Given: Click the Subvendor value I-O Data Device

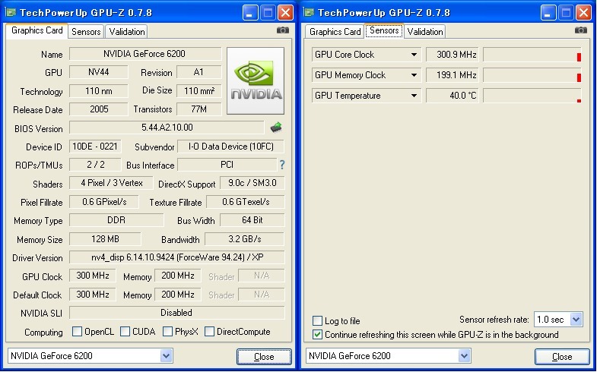Looking at the screenshot, I should click(230, 147).
